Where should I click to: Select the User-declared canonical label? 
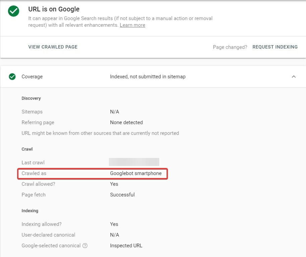point(48,235)
